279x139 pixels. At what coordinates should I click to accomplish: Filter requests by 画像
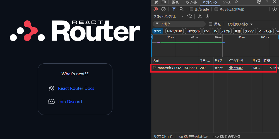coord(237,31)
